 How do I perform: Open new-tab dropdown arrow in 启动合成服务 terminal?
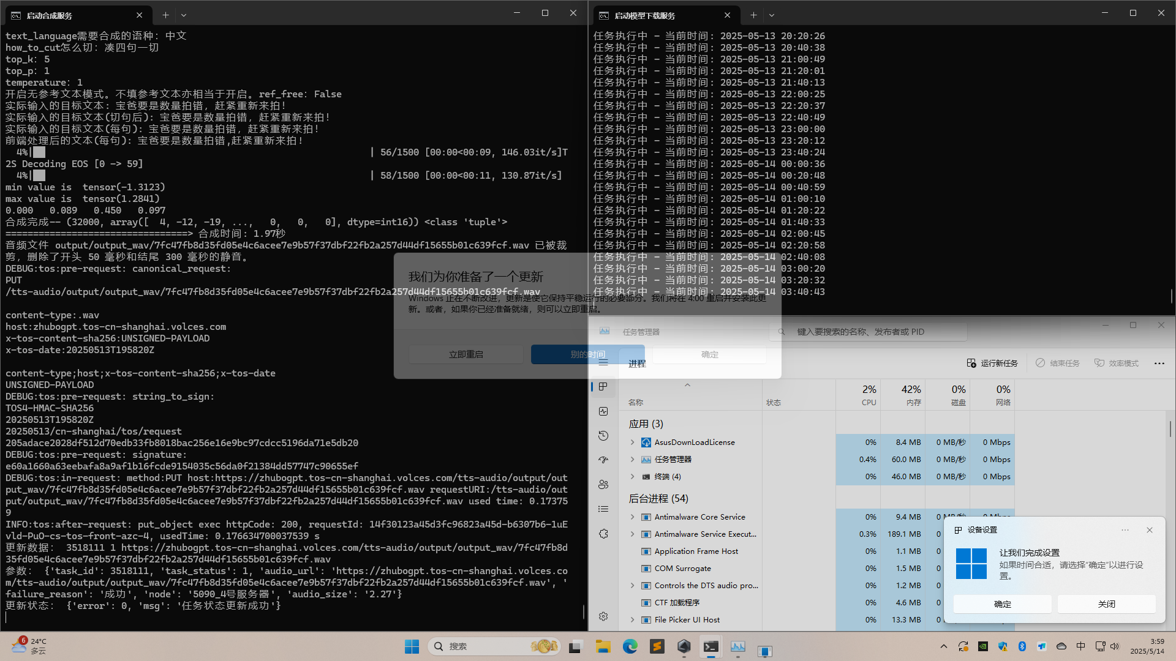point(184,15)
